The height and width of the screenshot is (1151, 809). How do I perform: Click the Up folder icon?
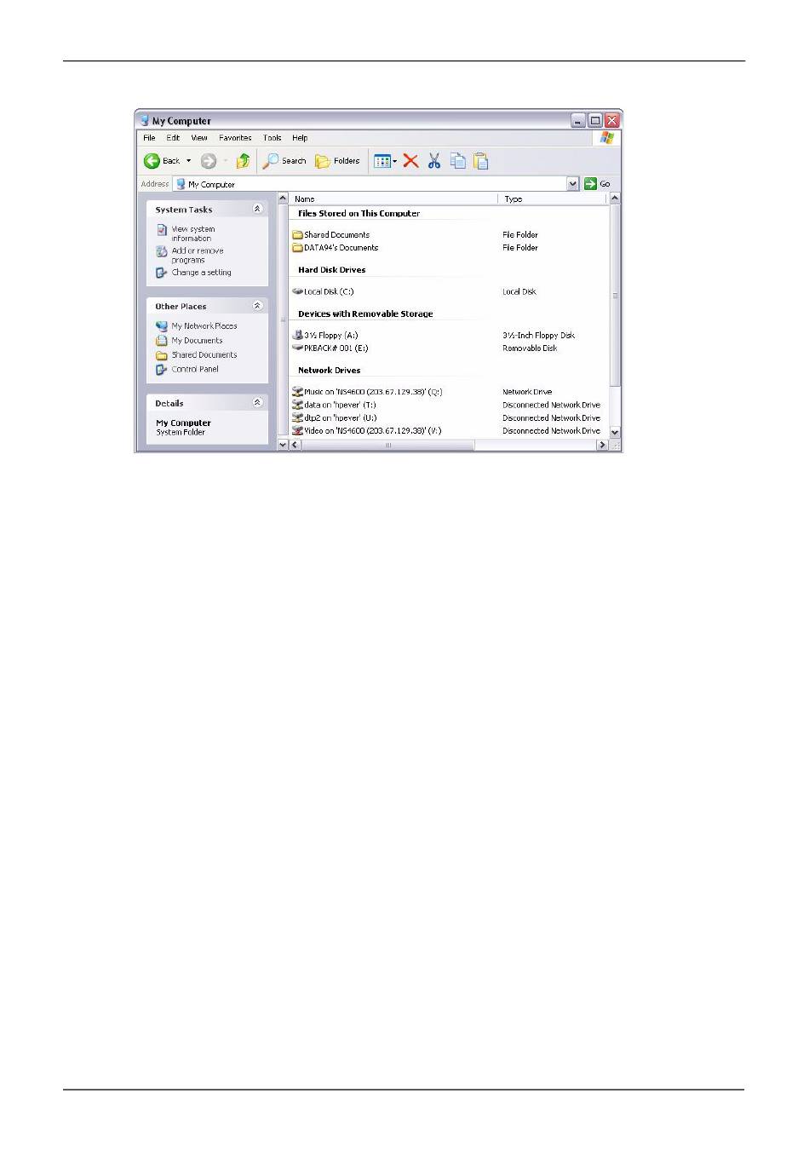pyautogui.click(x=243, y=161)
